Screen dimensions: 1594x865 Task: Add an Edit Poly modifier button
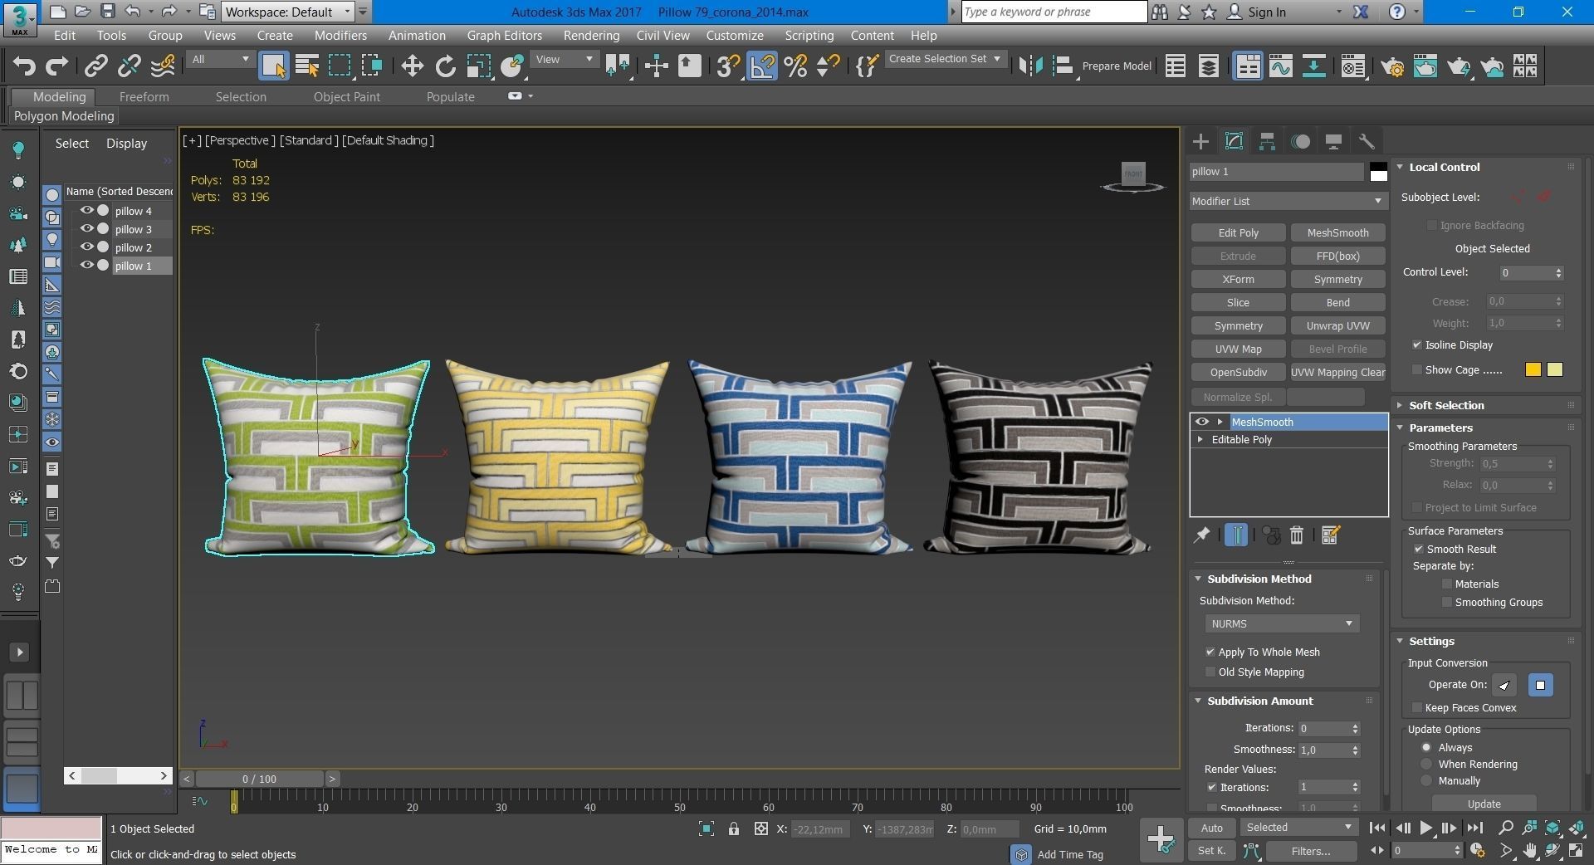[x=1238, y=232]
